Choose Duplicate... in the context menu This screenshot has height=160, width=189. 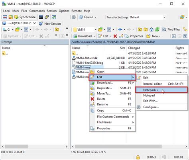tap(112, 88)
